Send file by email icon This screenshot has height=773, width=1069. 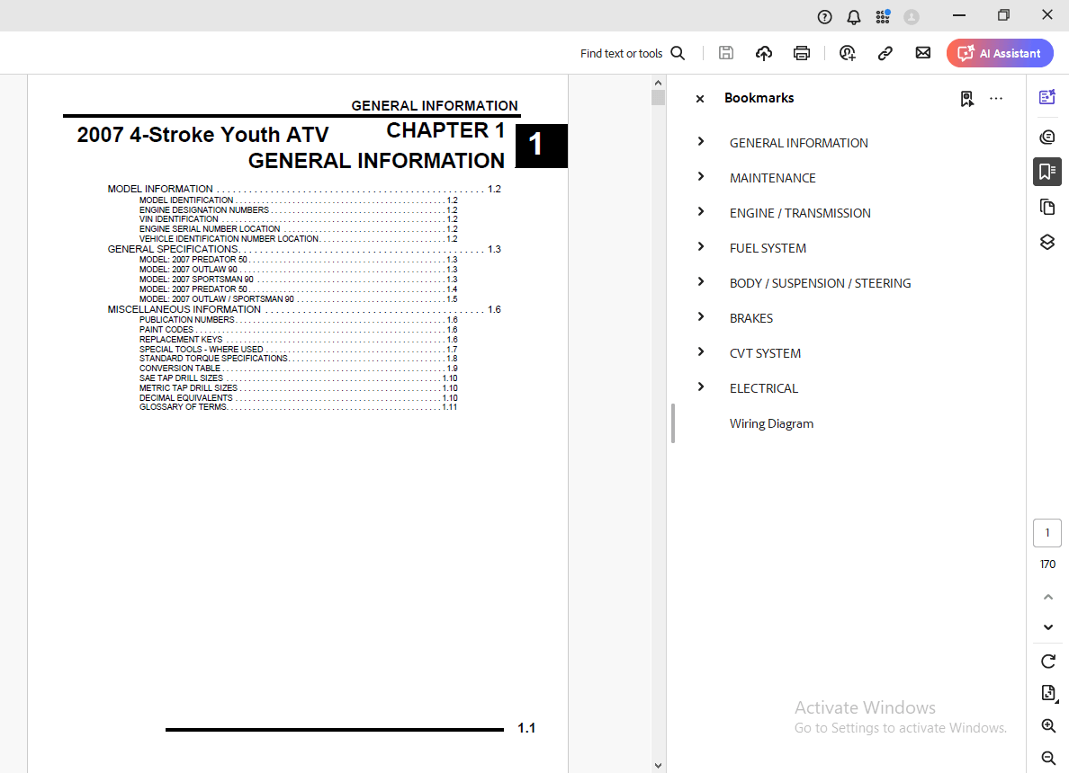click(x=922, y=53)
